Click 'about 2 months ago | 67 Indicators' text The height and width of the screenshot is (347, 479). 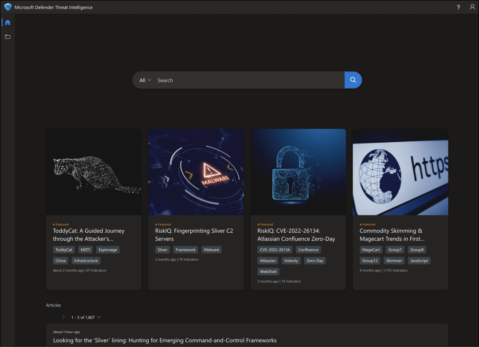tap(79, 270)
